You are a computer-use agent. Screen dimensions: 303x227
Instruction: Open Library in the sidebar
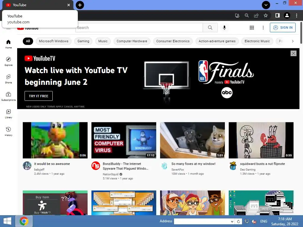pyautogui.click(x=8, y=114)
